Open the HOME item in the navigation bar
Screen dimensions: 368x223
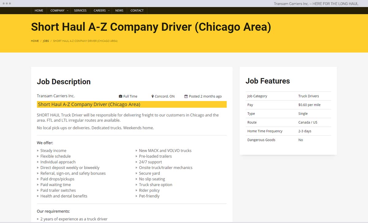point(39,10)
